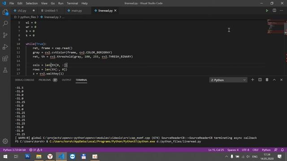Open File Explorer from taskbar

(39, 157)
